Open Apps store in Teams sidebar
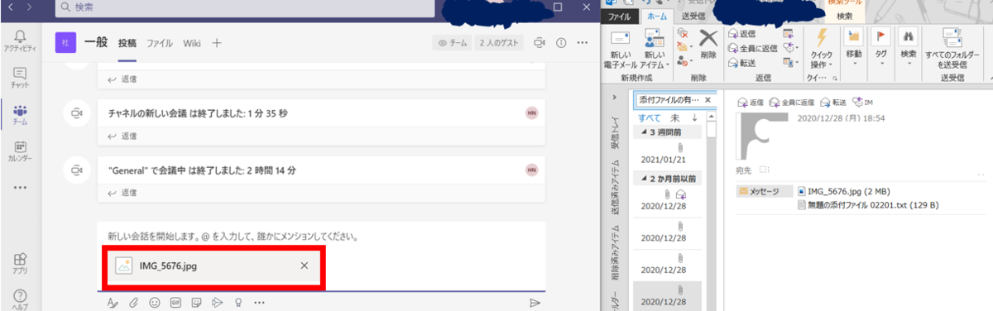Image resolution: width=993 pixels, height=311 pixels. [x=20, y=264]
